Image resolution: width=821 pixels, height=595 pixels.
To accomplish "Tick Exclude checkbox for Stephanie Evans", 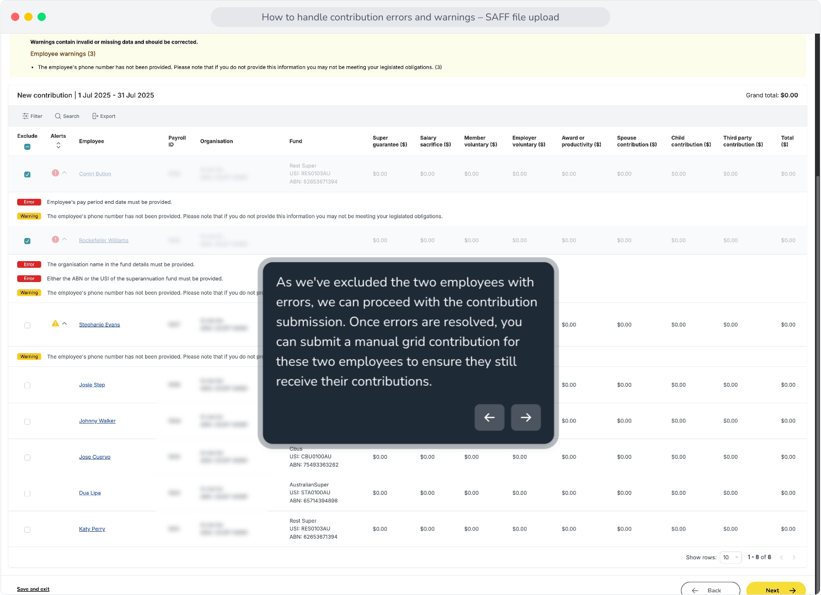I will [x=27, y=326].
